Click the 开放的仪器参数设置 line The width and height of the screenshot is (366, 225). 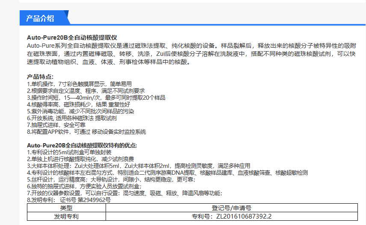(124, 193)
